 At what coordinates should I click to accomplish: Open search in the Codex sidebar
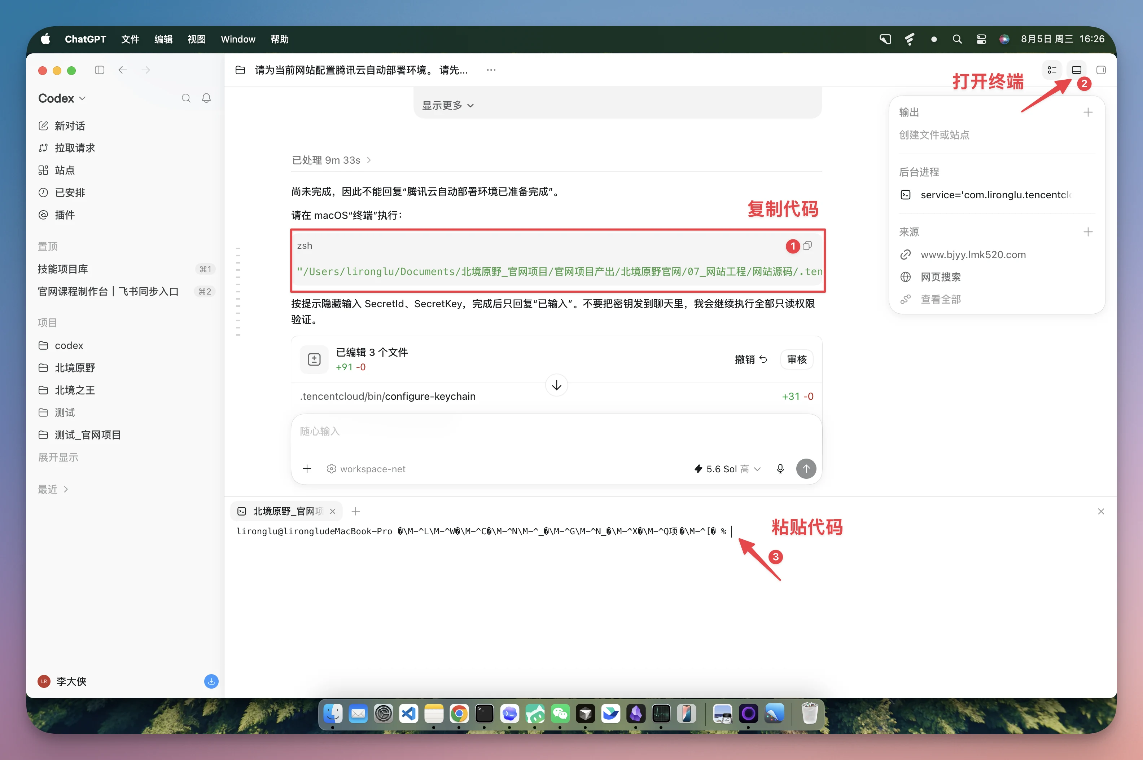(x=186, y=98)
